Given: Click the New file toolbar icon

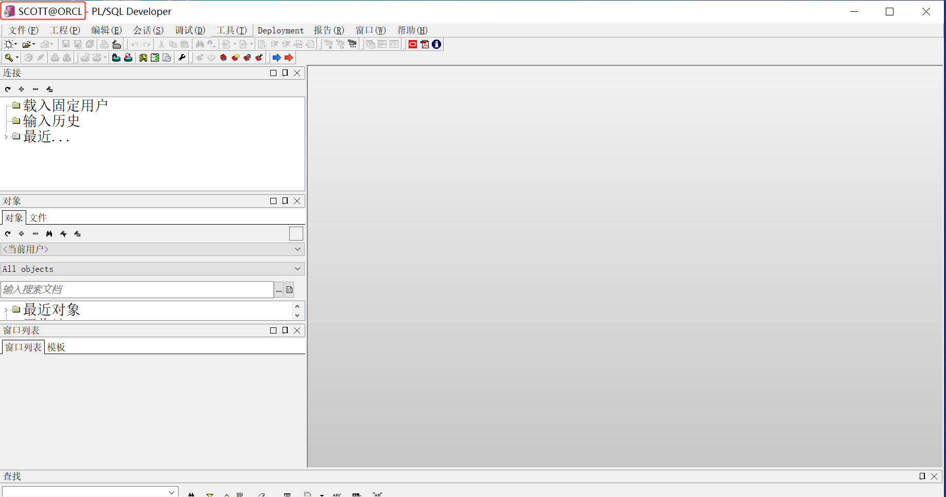Looking at the screenshot, I should coord(9,44).
